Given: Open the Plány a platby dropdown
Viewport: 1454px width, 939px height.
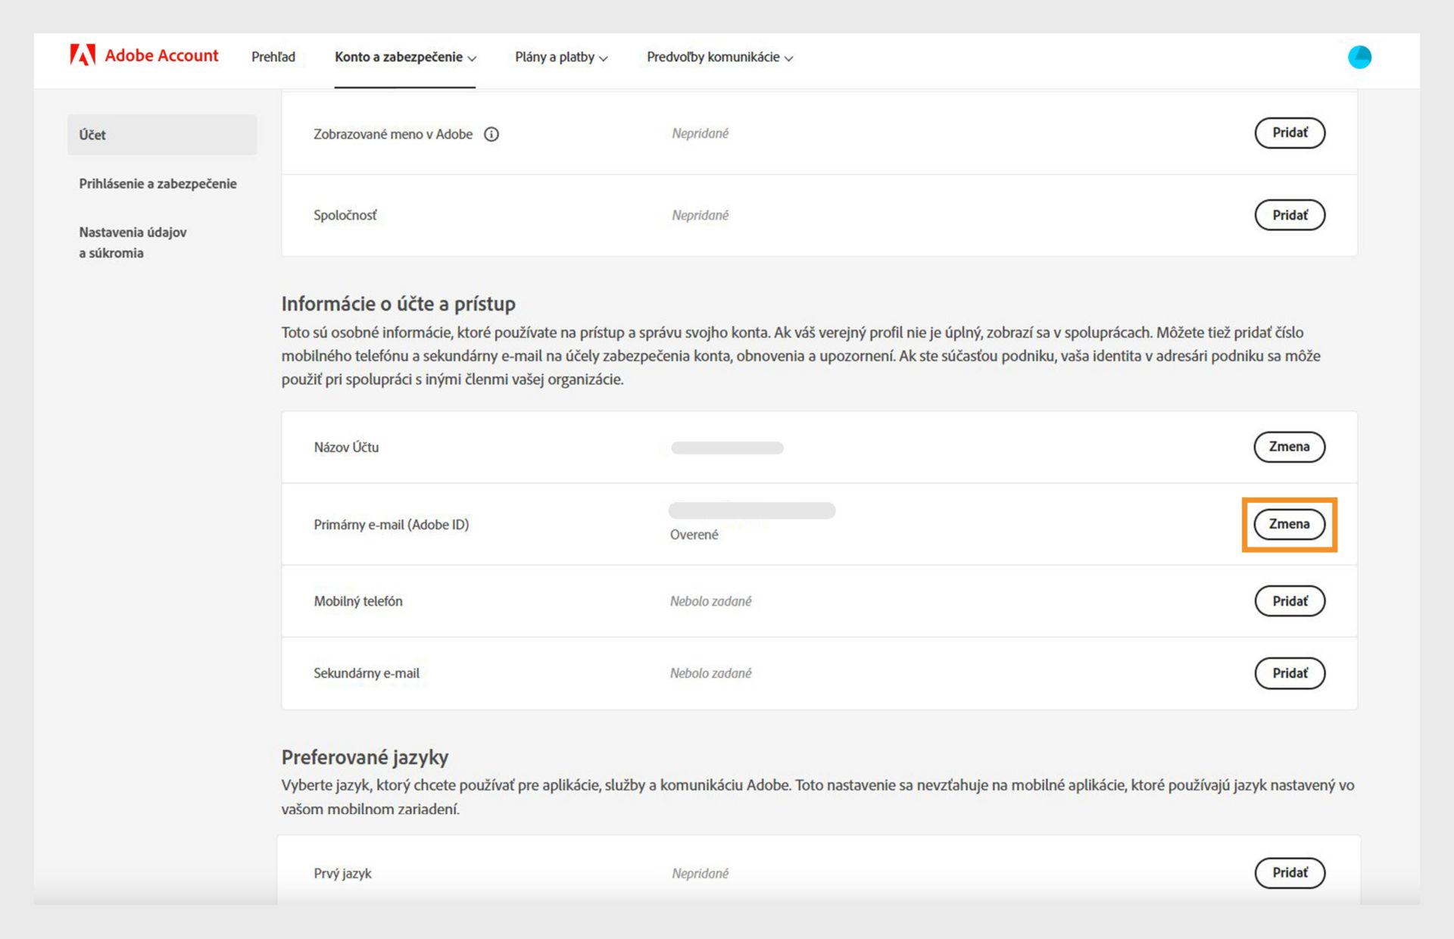Looking at the screenshot, I should (x=561, y=57).
